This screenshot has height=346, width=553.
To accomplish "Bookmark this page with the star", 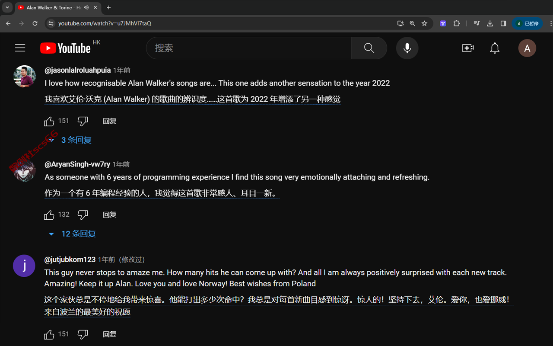I will click(424, 23).
